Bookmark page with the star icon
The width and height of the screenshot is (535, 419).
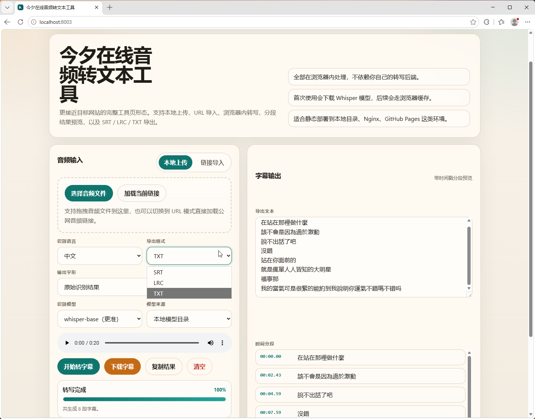coord(473,22)
